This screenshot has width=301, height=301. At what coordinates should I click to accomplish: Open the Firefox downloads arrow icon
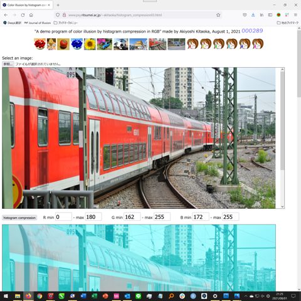click(253, 15)
